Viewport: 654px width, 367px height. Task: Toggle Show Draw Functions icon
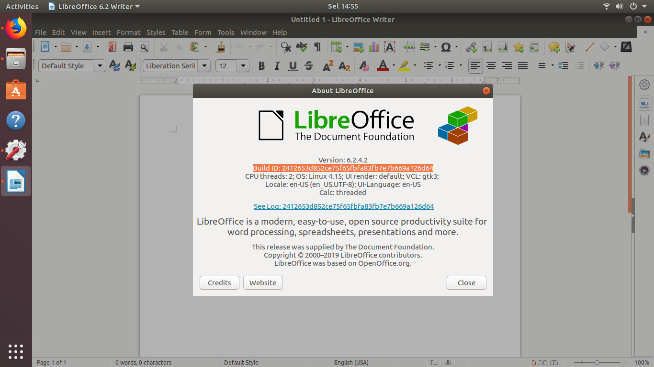coord(626,47)
